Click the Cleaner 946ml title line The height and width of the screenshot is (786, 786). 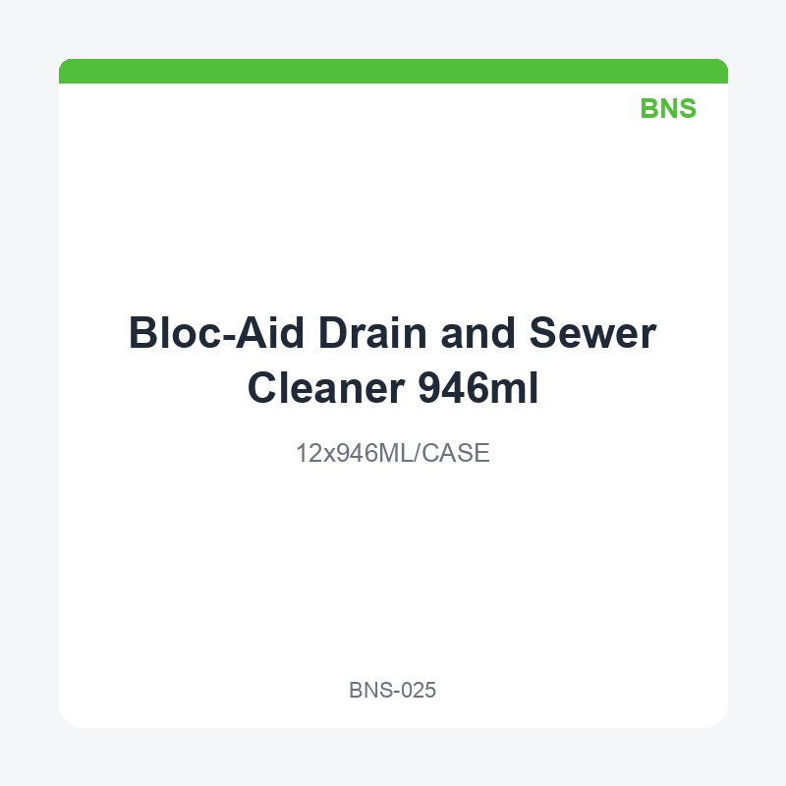393,387
